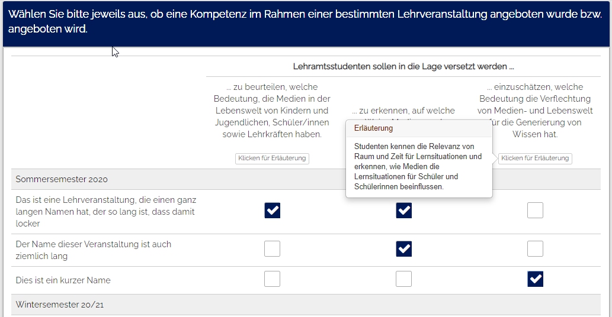The height and width of the screenshot is (317, 612).
Task: Check first competence for 'Der Name dieser Veranstaltung'
Action: pyautogui.click(x=273, y=249)
